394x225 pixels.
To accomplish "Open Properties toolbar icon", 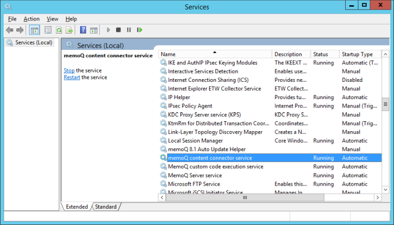I will click(x=48, y=30).
